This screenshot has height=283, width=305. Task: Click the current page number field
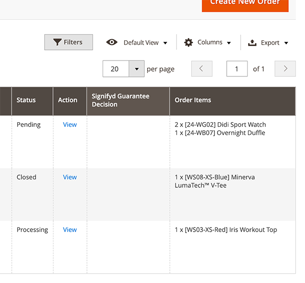pyautogui.click(x=237, y=69)
